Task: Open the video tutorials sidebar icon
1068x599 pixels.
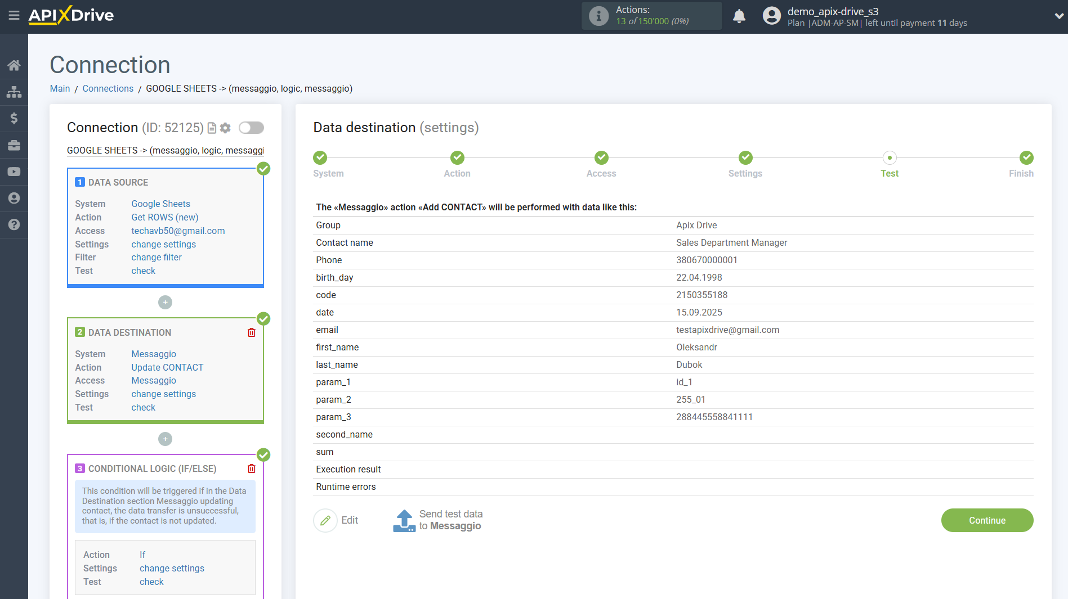Action: click(14, 172)
